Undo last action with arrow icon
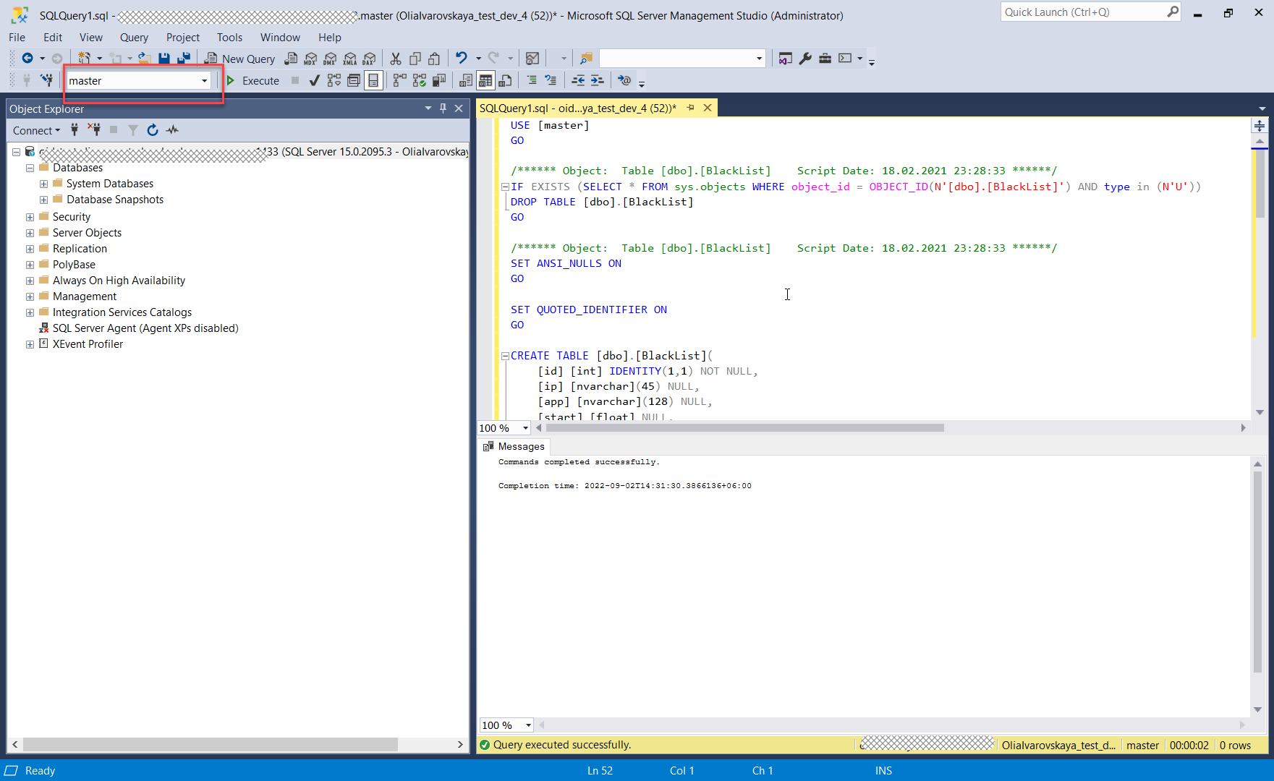1274x781 pixels. click(461, 59)
